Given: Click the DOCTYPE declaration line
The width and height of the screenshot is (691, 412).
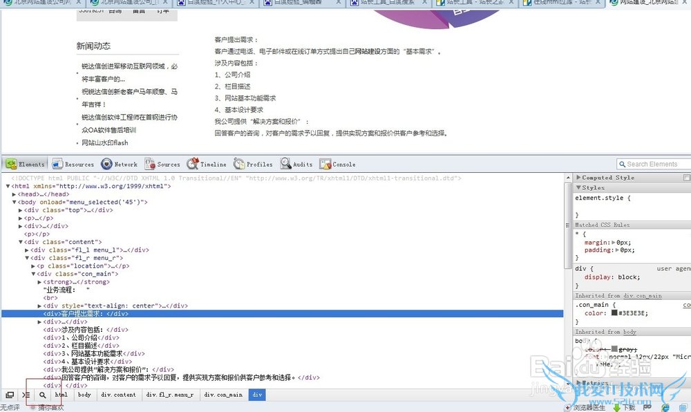Looking at the screenshot, I should pyautogui.click(x=236, y=178).
